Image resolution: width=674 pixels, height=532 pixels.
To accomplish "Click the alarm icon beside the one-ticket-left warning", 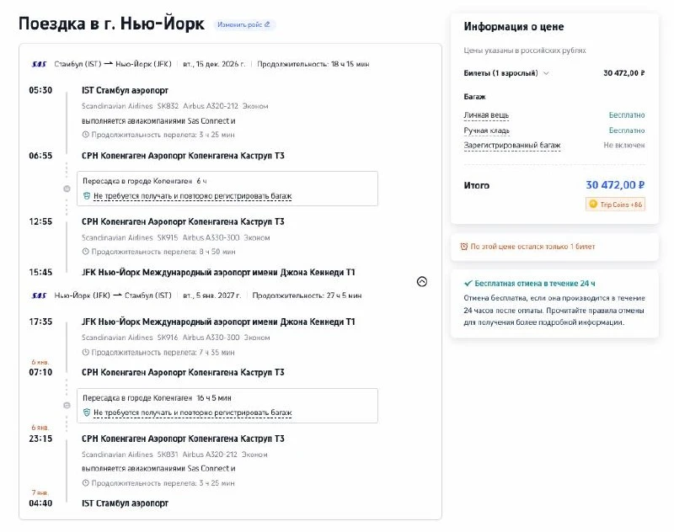I will [464, 247].
